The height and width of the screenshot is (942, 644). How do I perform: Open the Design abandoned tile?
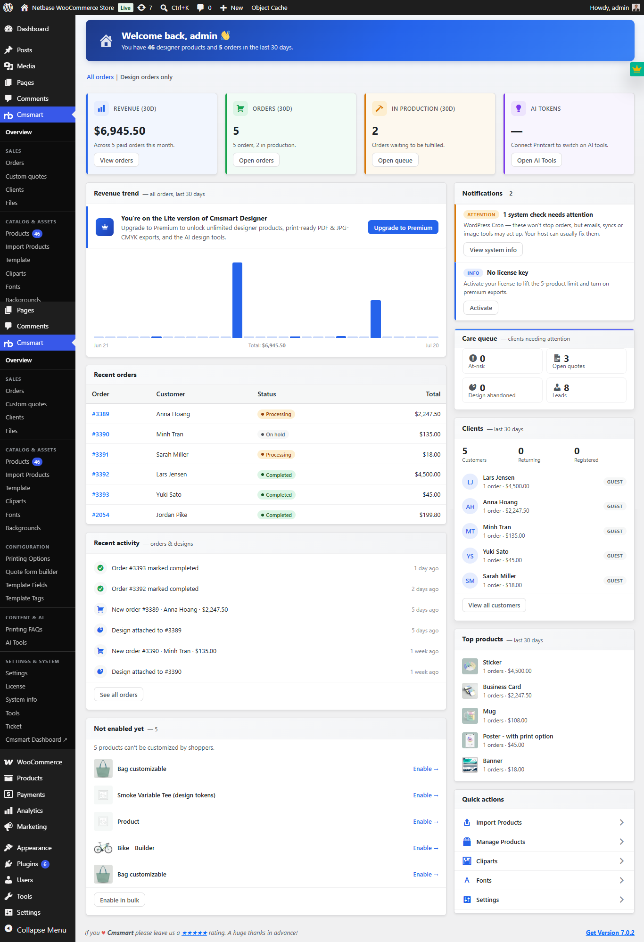coord(502,390)
